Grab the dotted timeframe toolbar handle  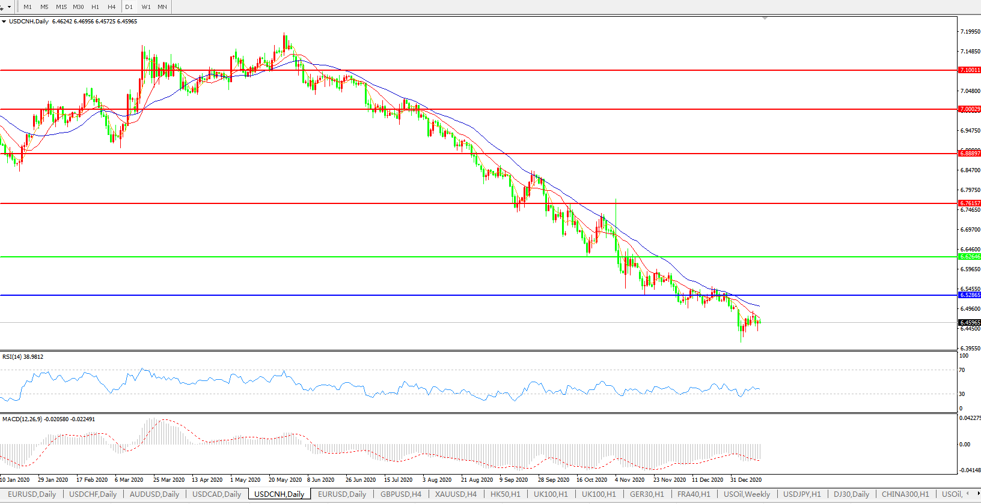point(17,7)
